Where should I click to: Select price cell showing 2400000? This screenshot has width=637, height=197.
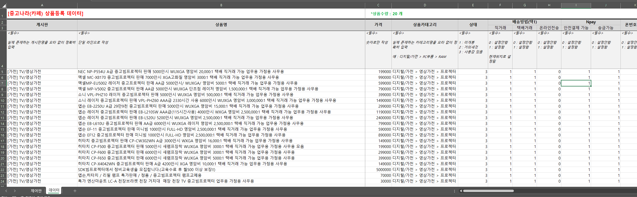pyautogui.click(x=378, y=118)
